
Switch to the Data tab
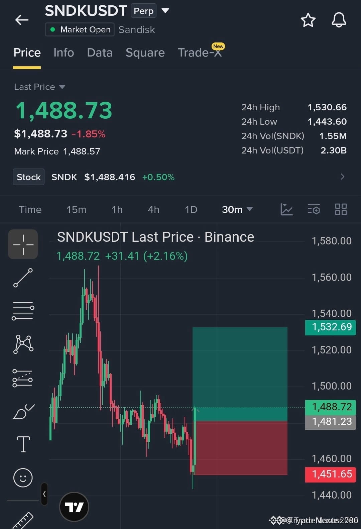pos(100,53)
